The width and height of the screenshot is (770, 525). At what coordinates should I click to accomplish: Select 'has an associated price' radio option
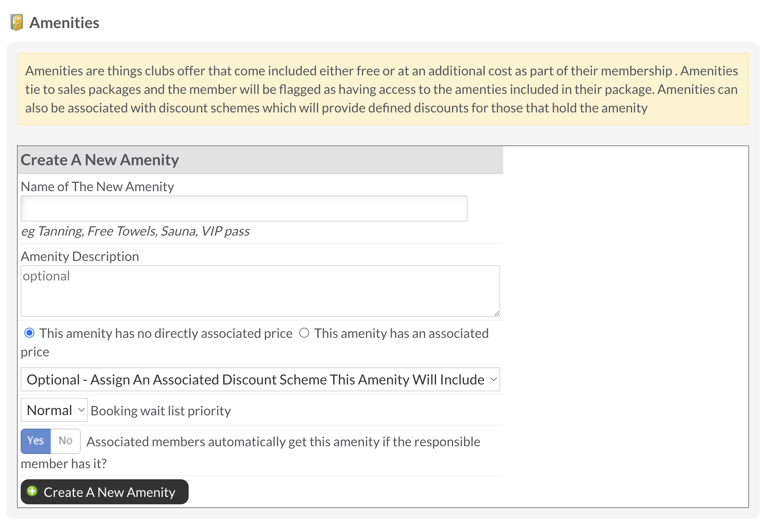[x=304, y=333]
